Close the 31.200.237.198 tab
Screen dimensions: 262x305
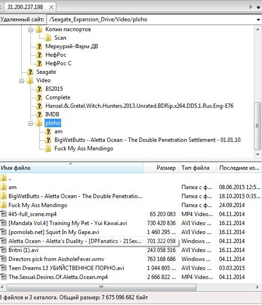tap(51, 7)
